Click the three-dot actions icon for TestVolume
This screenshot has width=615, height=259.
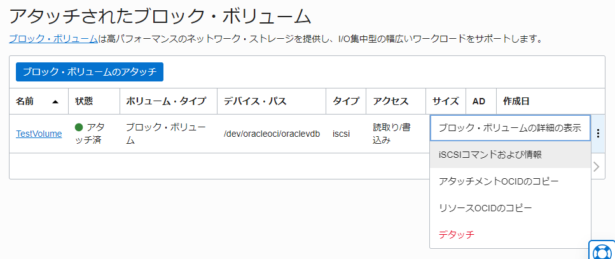597,134
